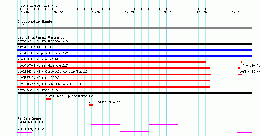Click label nsv5562478 (ByrskaBishop2022)
The width and height of the screenshot is (260, 136).
(x=43, y=41)
